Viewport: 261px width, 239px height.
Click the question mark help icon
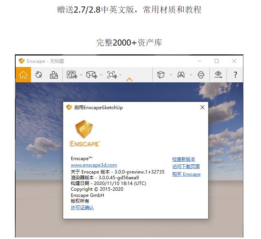pyautogui.click(x=235, y=75)
